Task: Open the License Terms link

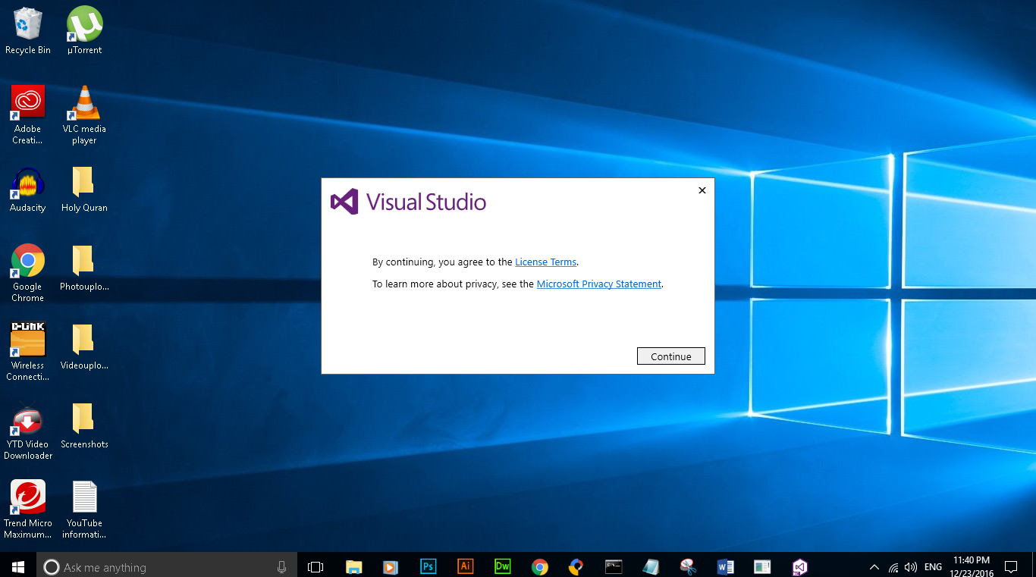Action: (x=546, y=262)
